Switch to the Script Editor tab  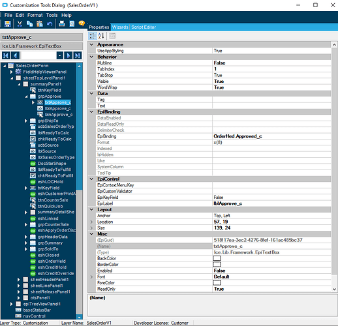pos(144,27)
